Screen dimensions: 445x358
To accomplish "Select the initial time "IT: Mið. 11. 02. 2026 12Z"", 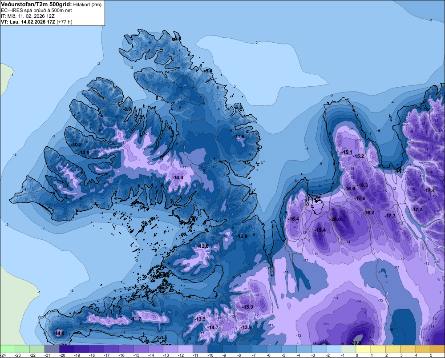I will [x=28, y=16].
